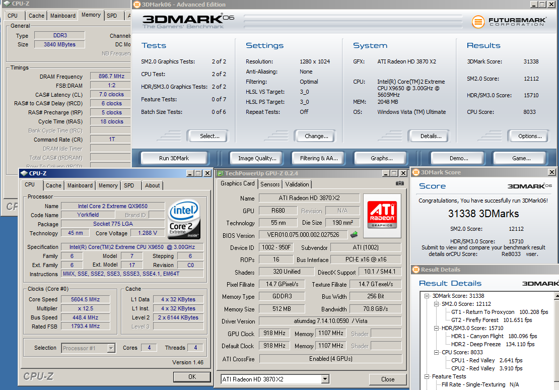Select GT2 - Firefly Forest result row

coord(492,320)
